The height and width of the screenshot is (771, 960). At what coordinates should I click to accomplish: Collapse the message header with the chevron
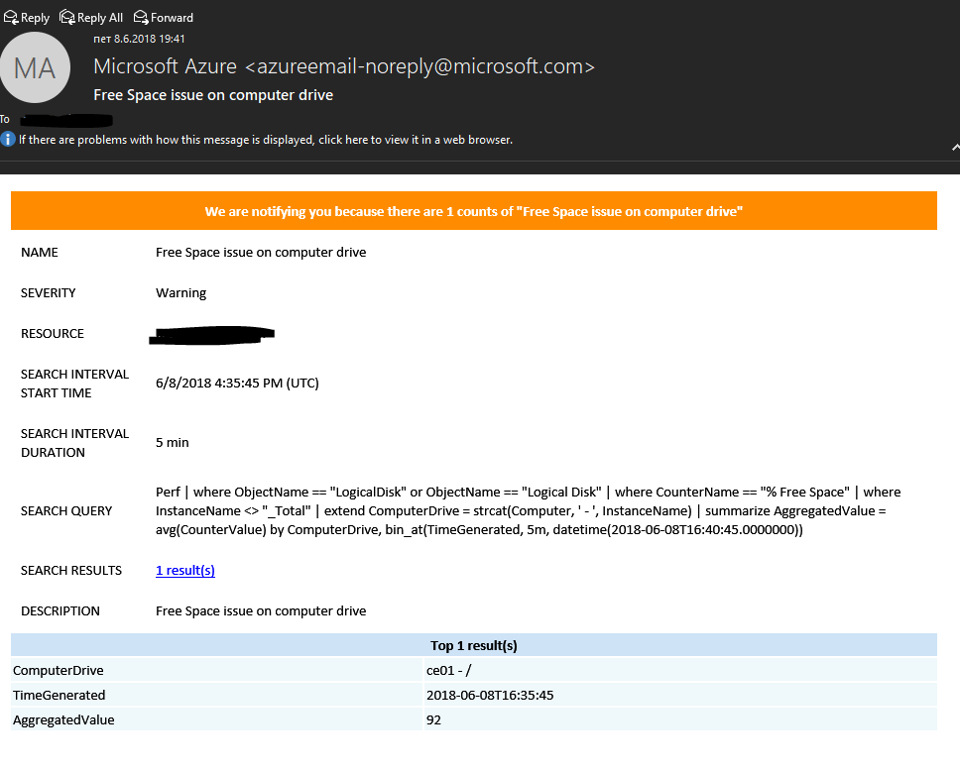point(954,147)
